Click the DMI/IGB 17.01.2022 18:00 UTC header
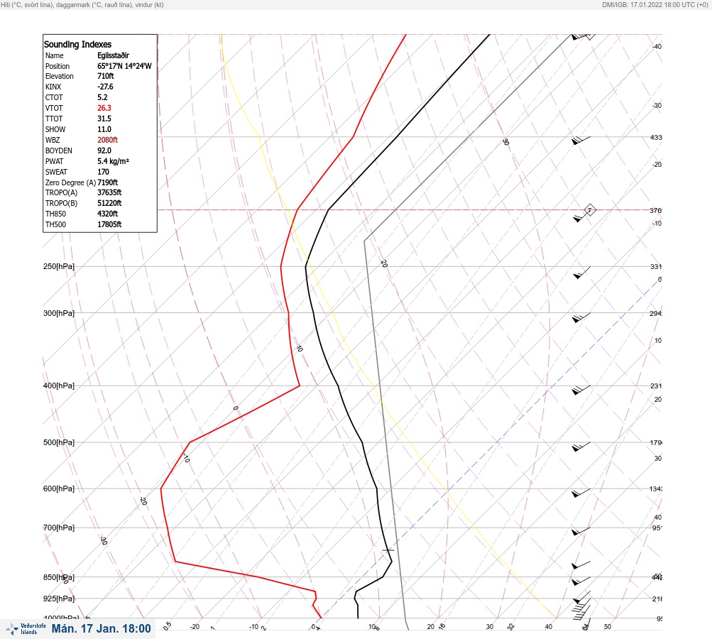Image resolution: width=712 pixels, height=639 pixels. click(655, 4)
